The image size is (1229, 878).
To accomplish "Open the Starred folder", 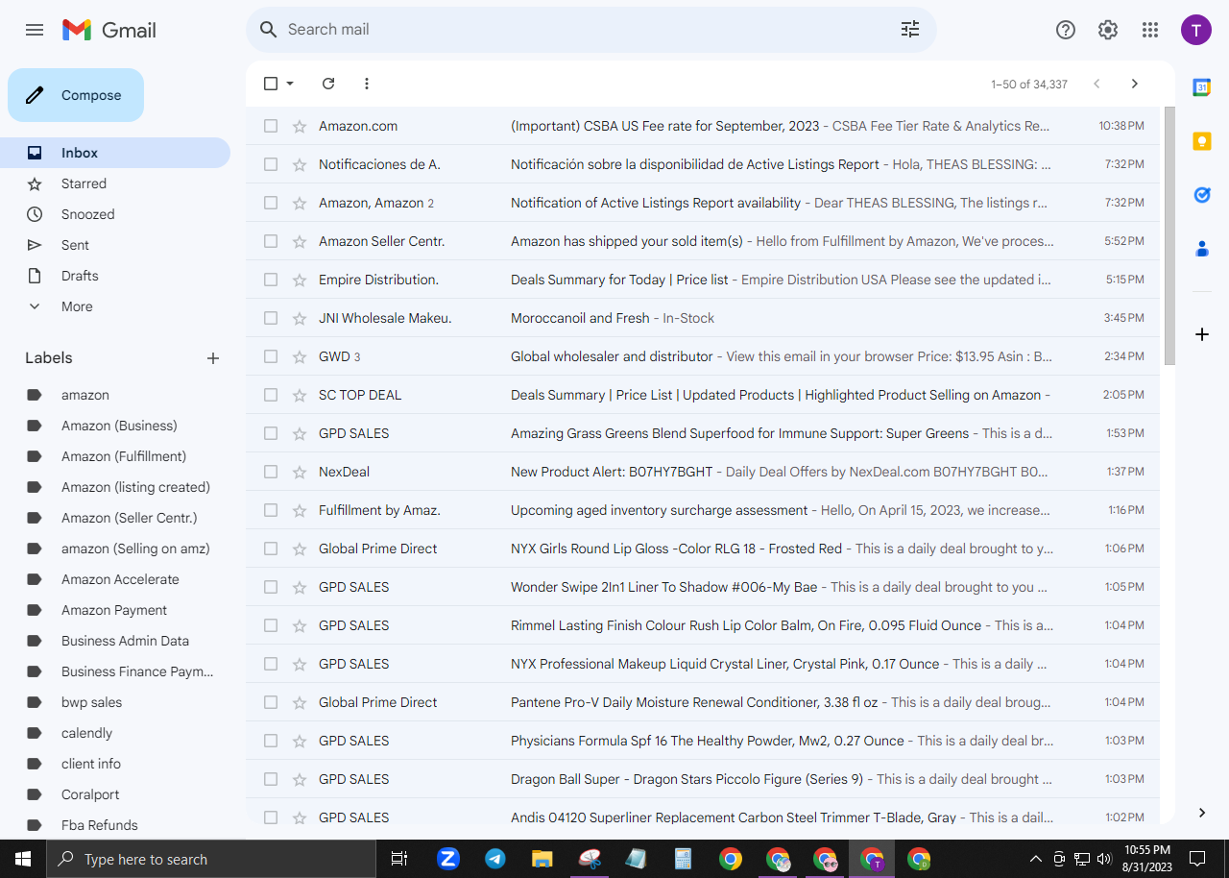I will click(x=115, y=183).
